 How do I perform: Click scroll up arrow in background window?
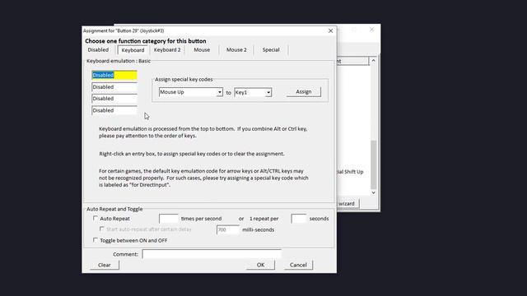coord(373,61)
